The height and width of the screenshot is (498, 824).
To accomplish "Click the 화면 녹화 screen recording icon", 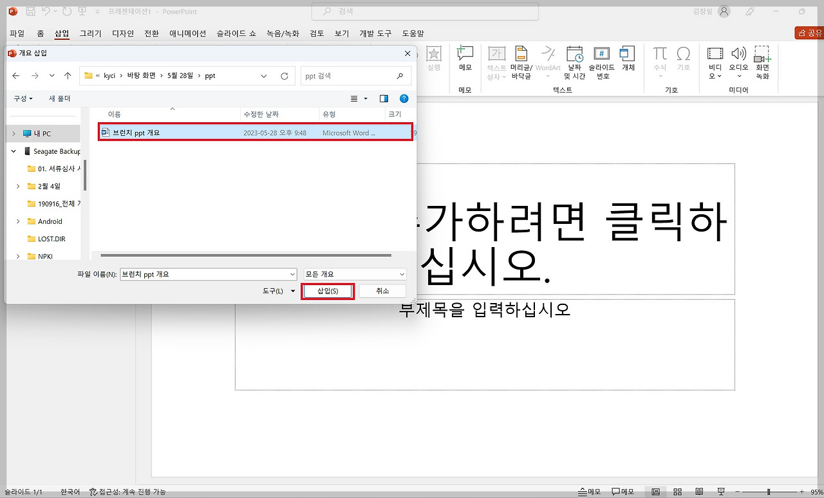I will coord(762,62).
